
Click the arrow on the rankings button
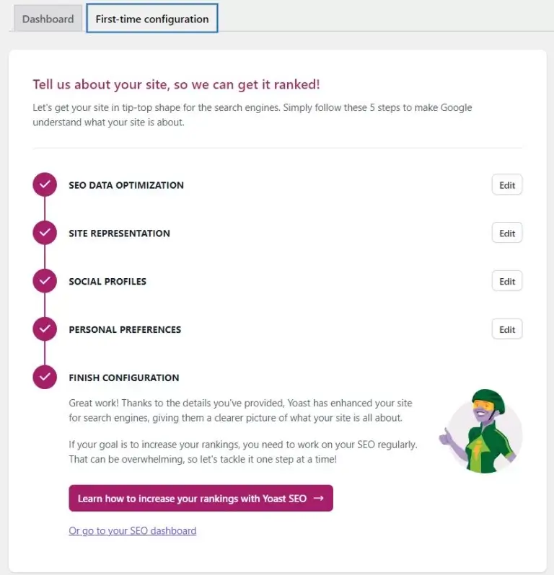[x=319, y=498]
